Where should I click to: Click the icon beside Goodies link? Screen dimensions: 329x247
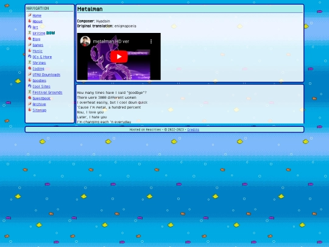pos(30,80)
